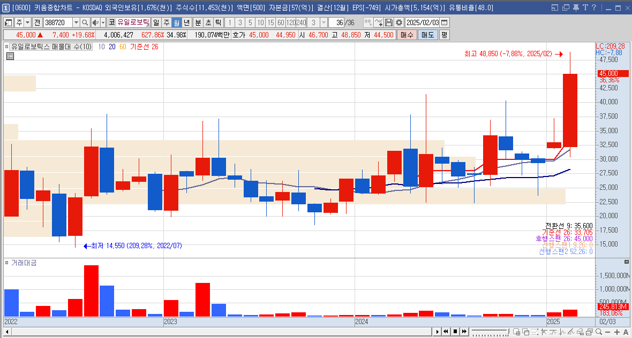Open the chart settings gear
This screenshot has height=338, width=632.
[399, 22]
